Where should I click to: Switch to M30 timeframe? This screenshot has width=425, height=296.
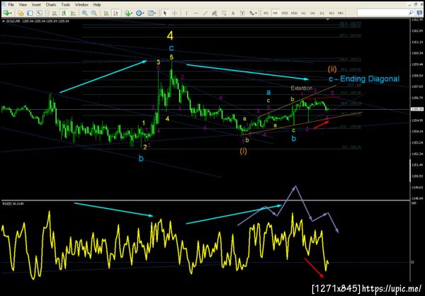pyautogui.click(x=295, y=13)
